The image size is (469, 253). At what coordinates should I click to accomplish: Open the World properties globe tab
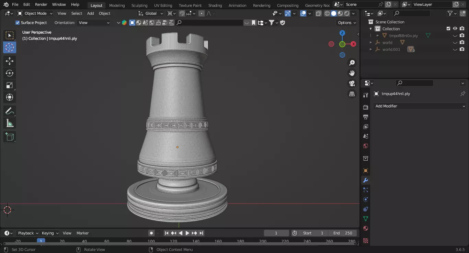tap(365, 146)
